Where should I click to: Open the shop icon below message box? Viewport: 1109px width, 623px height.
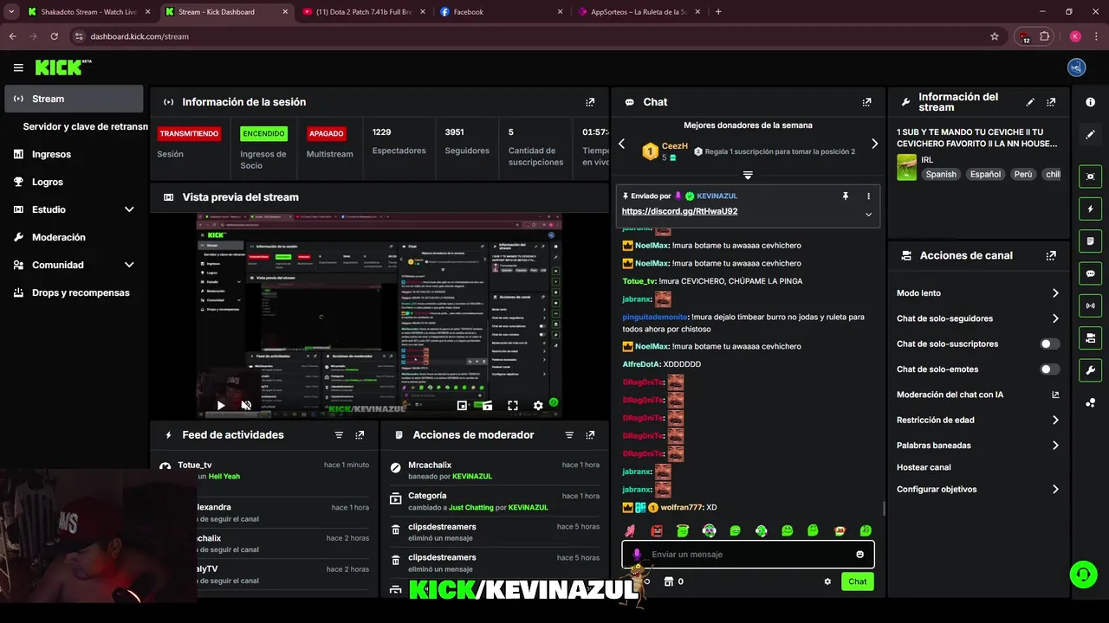click(668, 581)
